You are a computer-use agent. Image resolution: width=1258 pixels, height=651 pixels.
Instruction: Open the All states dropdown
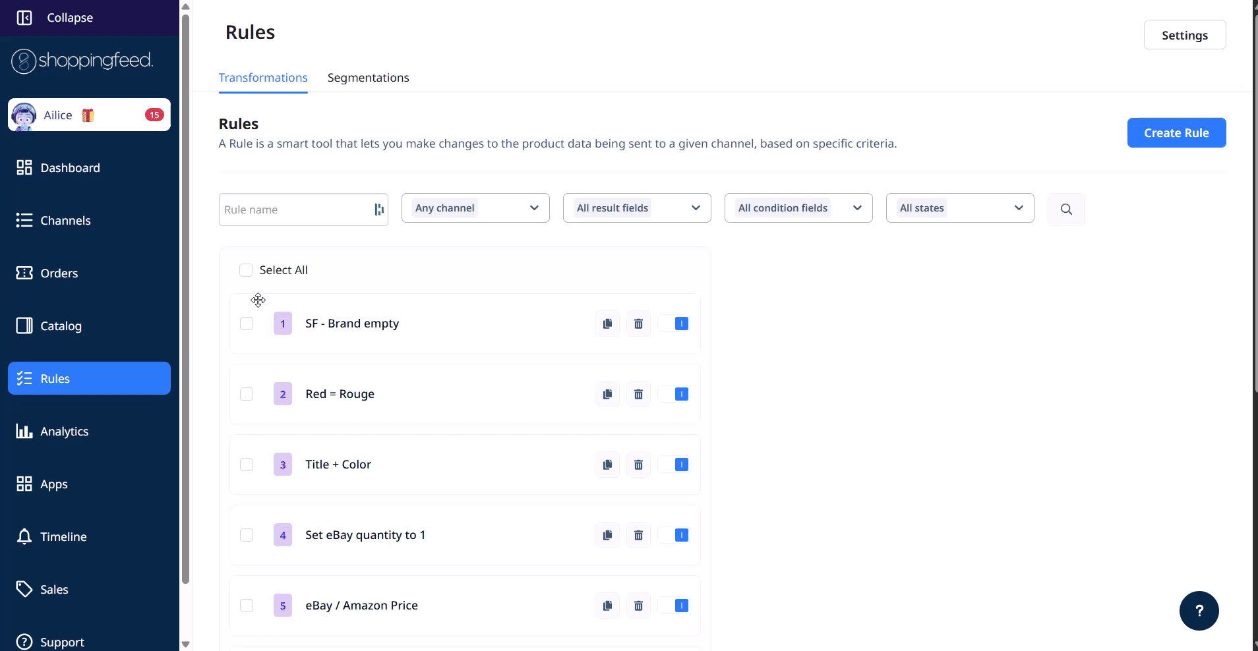pos(960,208)
